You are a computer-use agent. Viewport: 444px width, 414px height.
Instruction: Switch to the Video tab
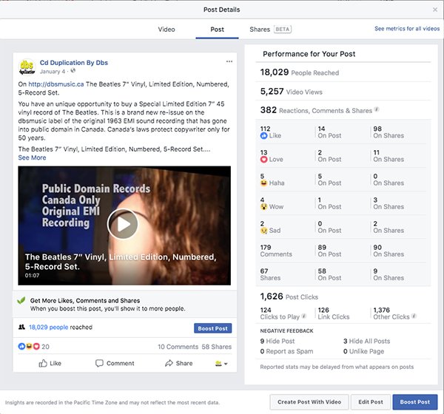click(166, 30)
